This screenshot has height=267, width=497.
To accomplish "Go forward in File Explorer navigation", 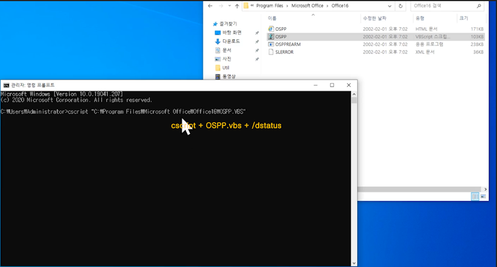I will pyautogui.click(x=221, y=6).
